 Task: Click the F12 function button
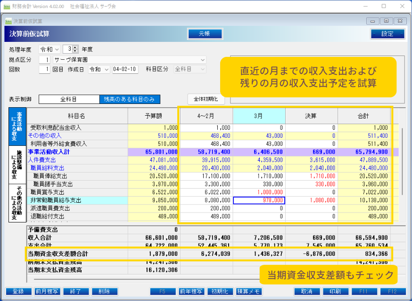(x=393, y=292)
